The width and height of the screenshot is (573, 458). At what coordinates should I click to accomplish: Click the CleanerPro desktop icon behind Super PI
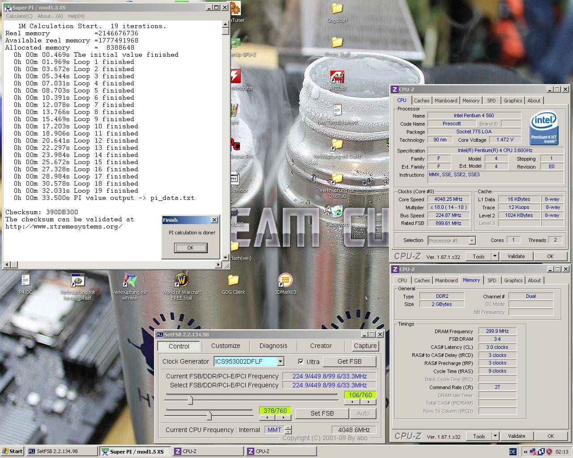(236, 145)
